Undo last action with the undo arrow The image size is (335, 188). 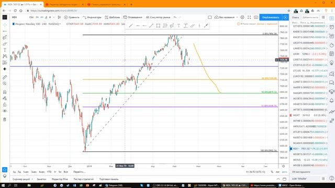tap(175, 17)
